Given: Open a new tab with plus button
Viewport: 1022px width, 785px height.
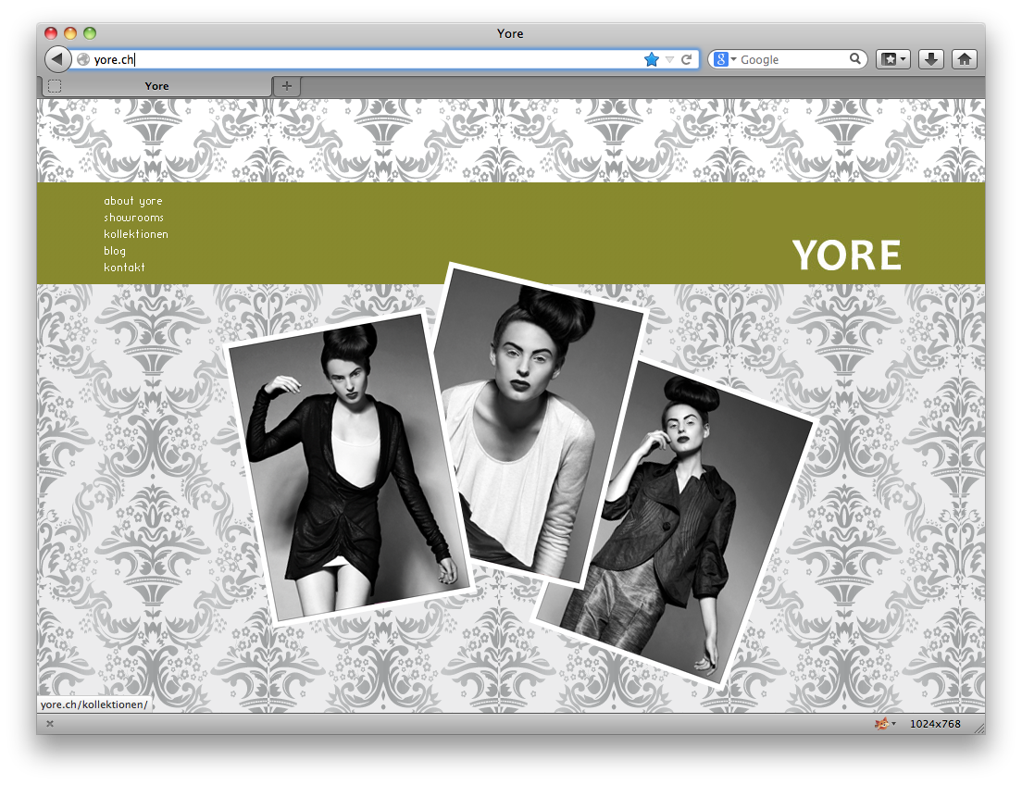Looking at the screenshot, I should (287, 85).
